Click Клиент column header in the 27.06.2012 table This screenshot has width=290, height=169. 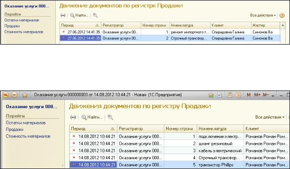[x=231, y=25]
